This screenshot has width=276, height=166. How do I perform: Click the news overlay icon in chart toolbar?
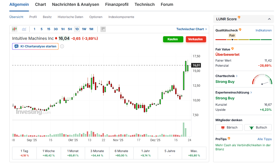coord(103,29)
